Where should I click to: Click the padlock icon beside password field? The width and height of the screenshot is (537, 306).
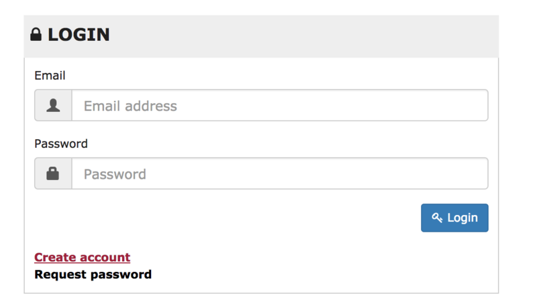pos(53,174)
